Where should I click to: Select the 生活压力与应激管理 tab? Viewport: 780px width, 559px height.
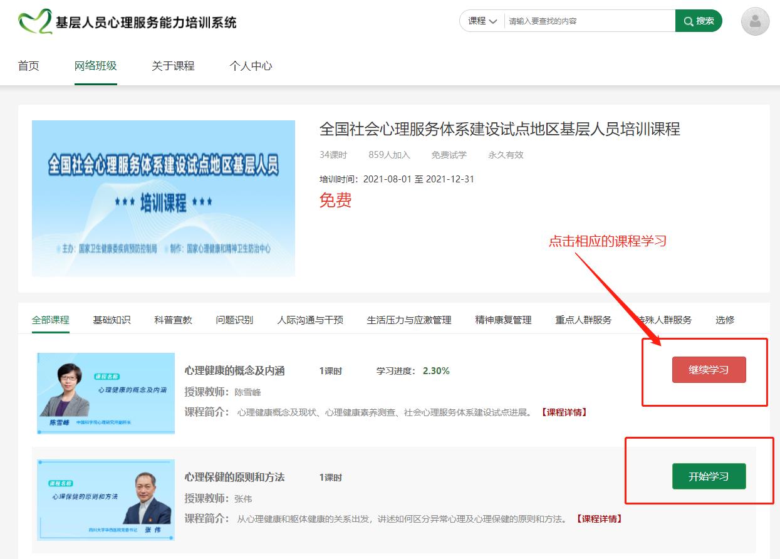pyautogui.click(x=408, y=320)
